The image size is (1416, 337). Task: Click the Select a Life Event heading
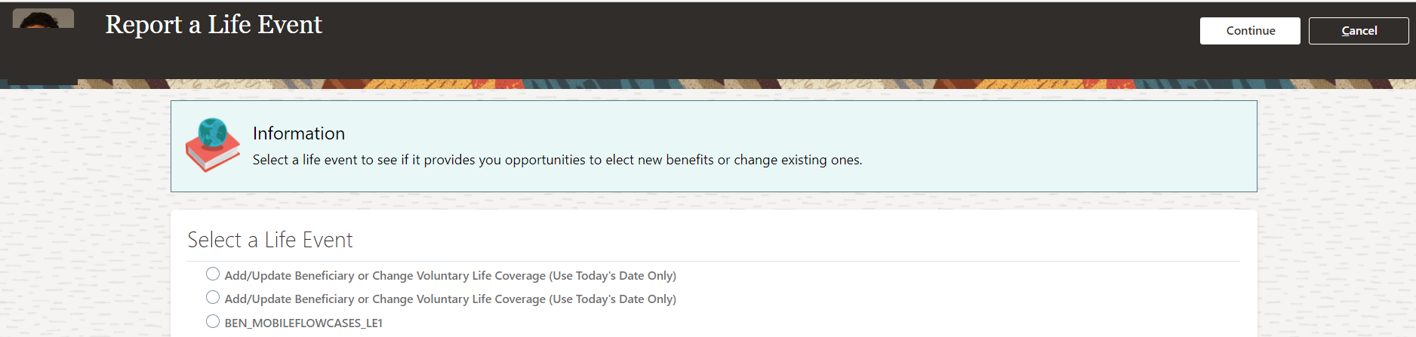(270, 240)
